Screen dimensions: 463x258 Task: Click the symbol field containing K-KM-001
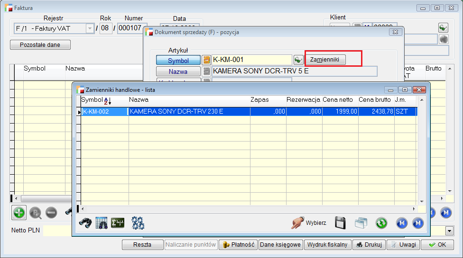point(252,60)
